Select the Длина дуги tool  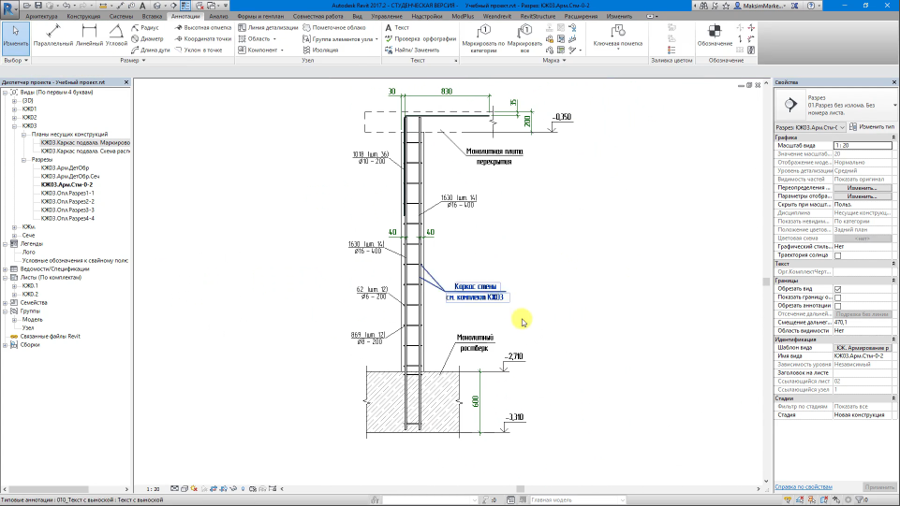(151, 50)
